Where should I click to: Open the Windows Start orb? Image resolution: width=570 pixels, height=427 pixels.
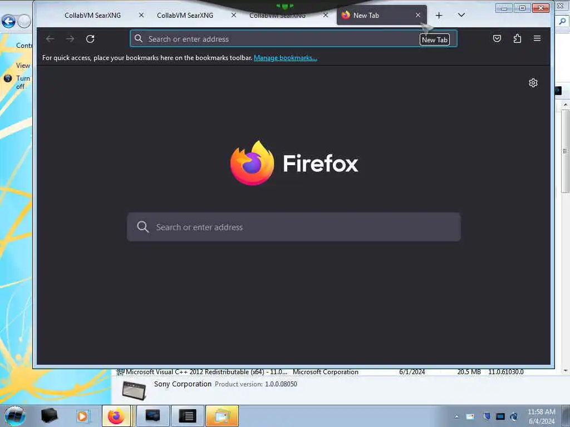click(x=15, y=416)
